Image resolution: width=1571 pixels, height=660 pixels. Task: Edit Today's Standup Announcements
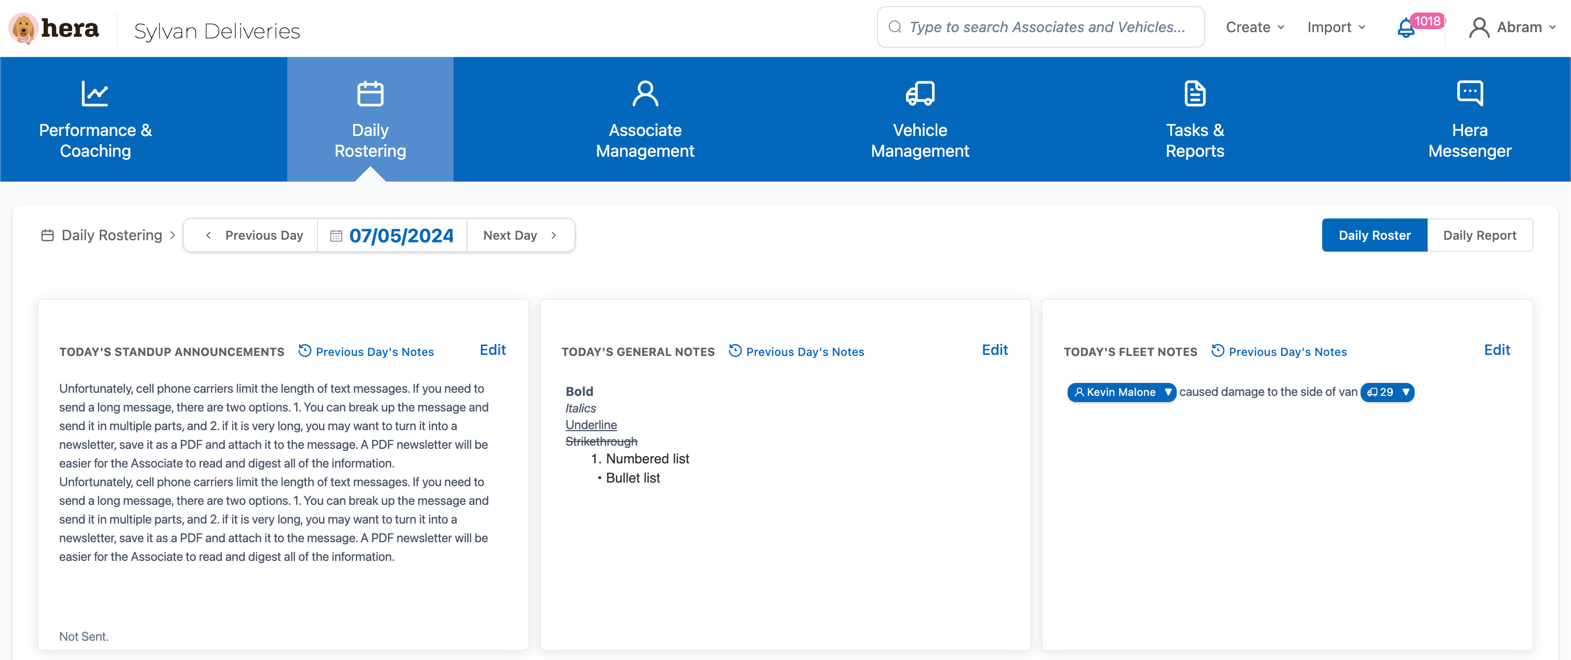[492, 350]
